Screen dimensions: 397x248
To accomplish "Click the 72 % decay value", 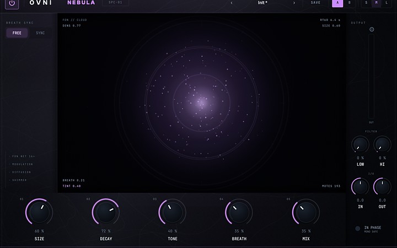I will [x=106, y=231].
